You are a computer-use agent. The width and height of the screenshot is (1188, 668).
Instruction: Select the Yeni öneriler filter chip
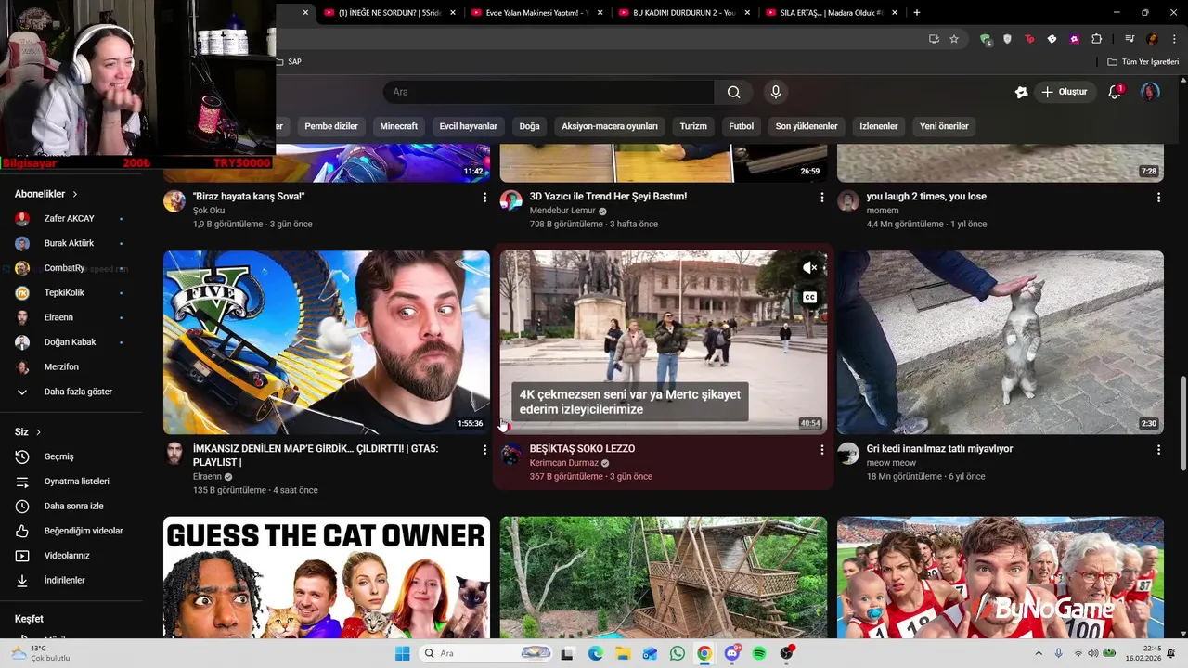click(944, 126)
